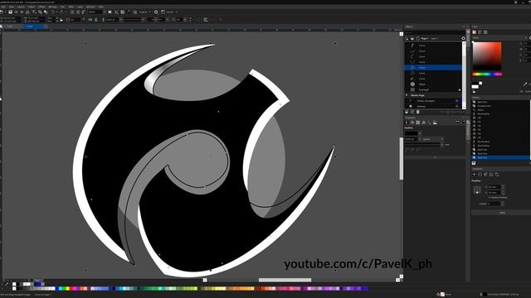
Task: Choose bottom-center anchor in Position origin grid
Action: 477,192
